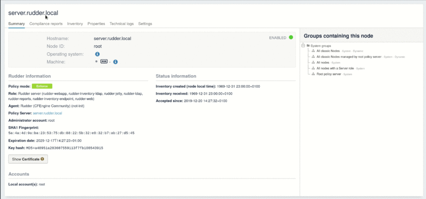
Task: Click the machine type ellipsis icon
Action: [104, 62]
